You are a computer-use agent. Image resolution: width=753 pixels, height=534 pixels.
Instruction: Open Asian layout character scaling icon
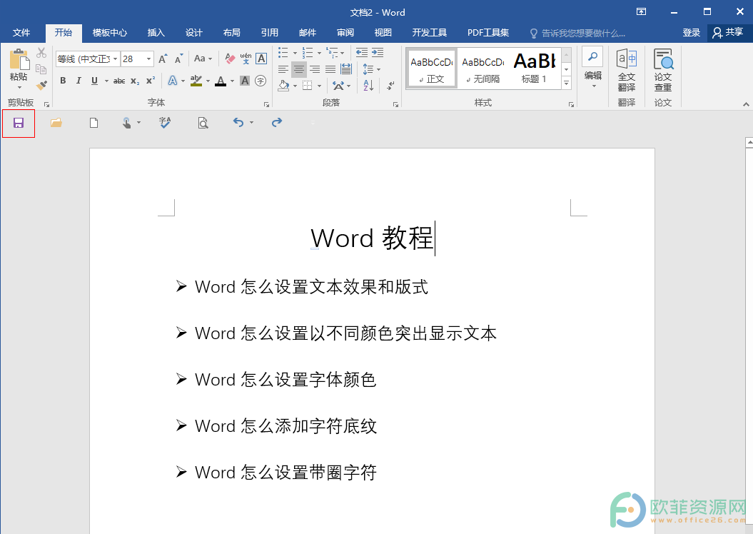coord(338,86)
